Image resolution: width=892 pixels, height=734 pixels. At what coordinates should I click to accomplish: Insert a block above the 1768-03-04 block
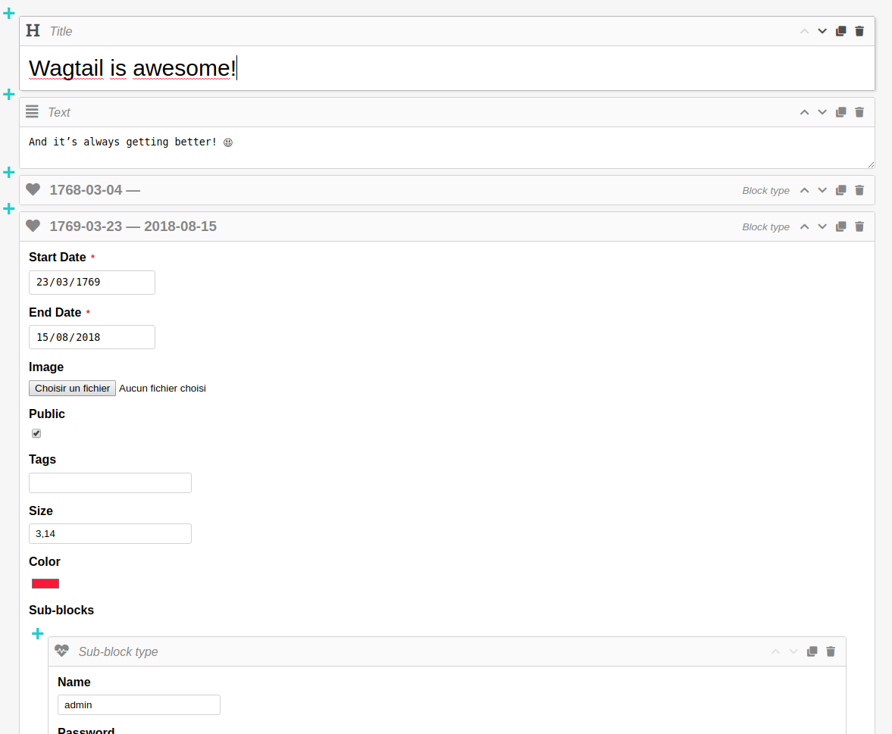coord(8,172)
